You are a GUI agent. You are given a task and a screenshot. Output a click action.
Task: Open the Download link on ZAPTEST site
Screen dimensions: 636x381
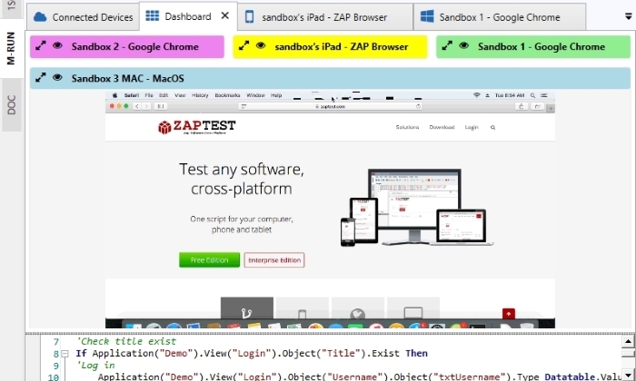point(442,127)
